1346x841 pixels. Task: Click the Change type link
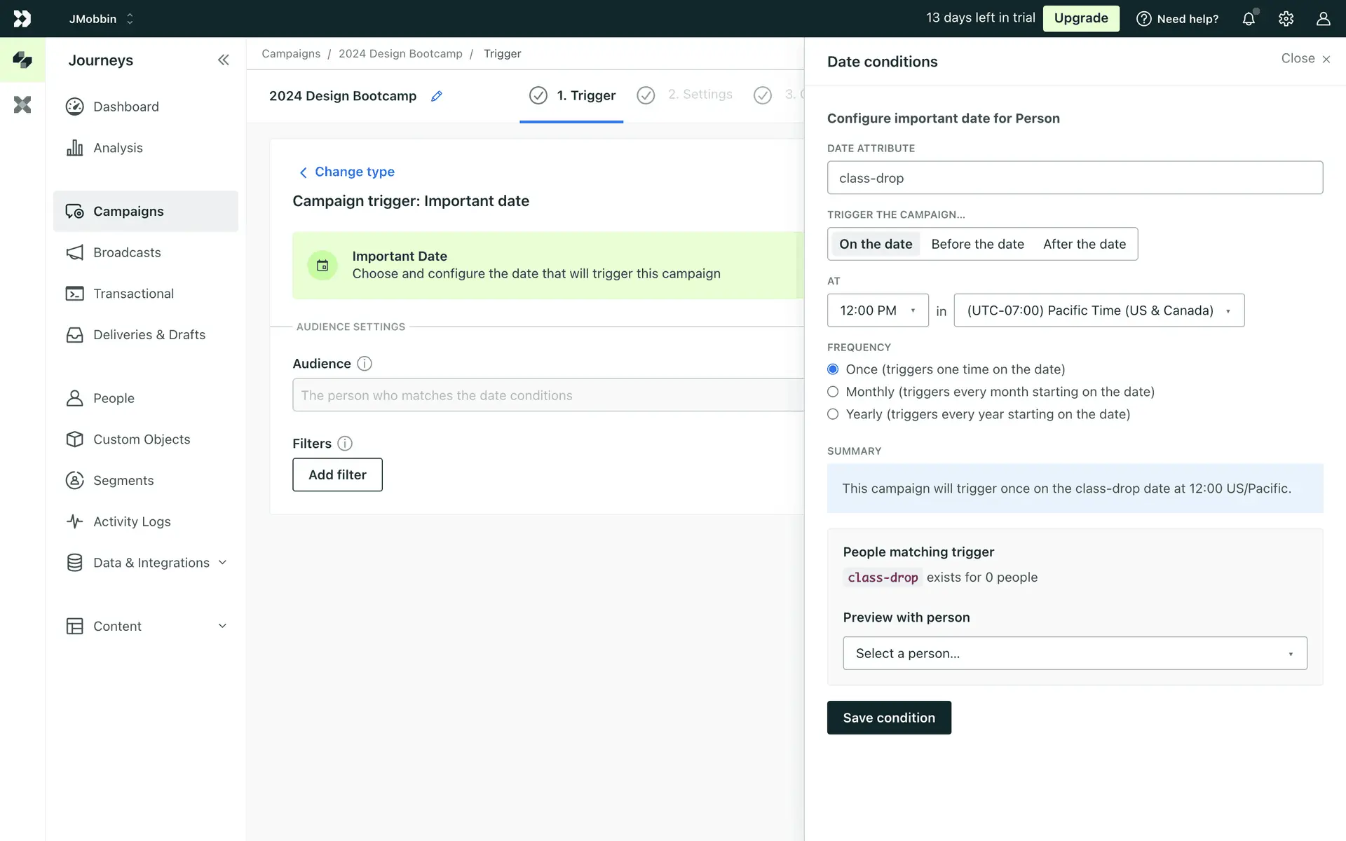point(354,172)
